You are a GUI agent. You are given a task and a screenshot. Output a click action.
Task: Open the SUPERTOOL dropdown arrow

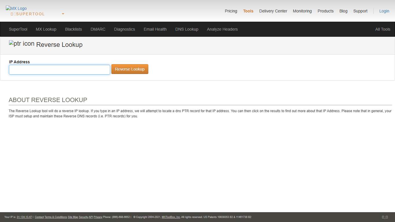[63, 14]
